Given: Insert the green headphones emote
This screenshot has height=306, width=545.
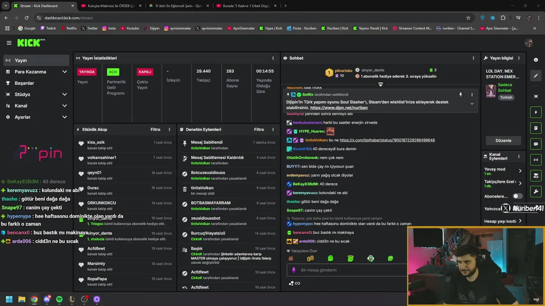Looking at the screenshot, I should [370, 258].
